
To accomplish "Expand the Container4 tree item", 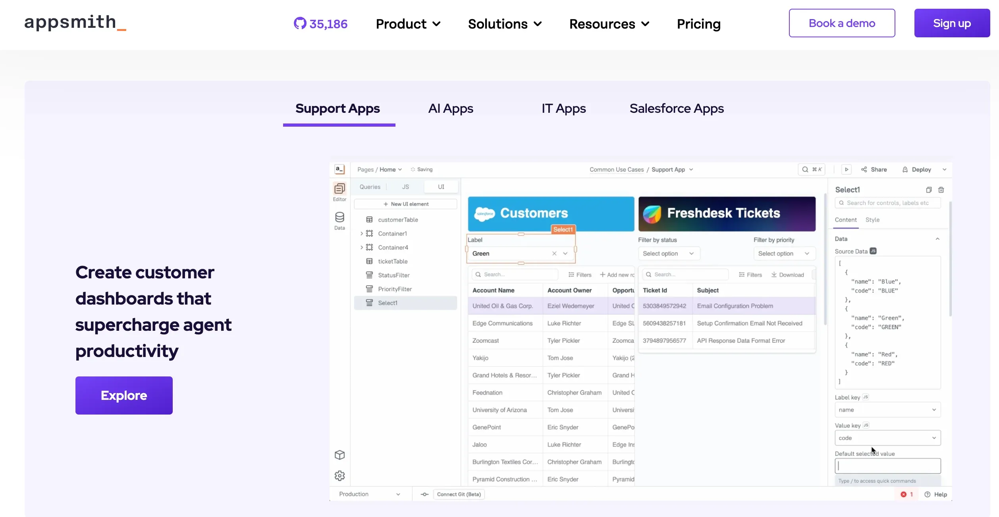I will point(361,247).
